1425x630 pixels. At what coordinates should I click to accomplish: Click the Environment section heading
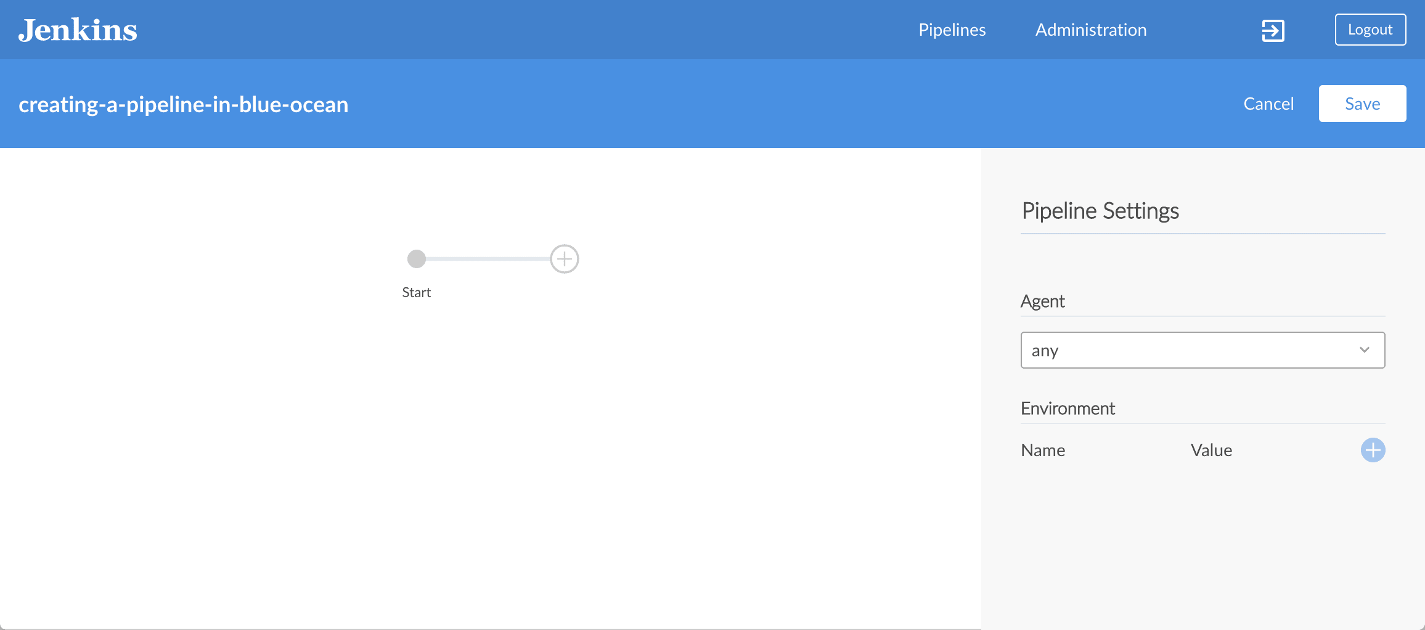(x=1068, y=407)
